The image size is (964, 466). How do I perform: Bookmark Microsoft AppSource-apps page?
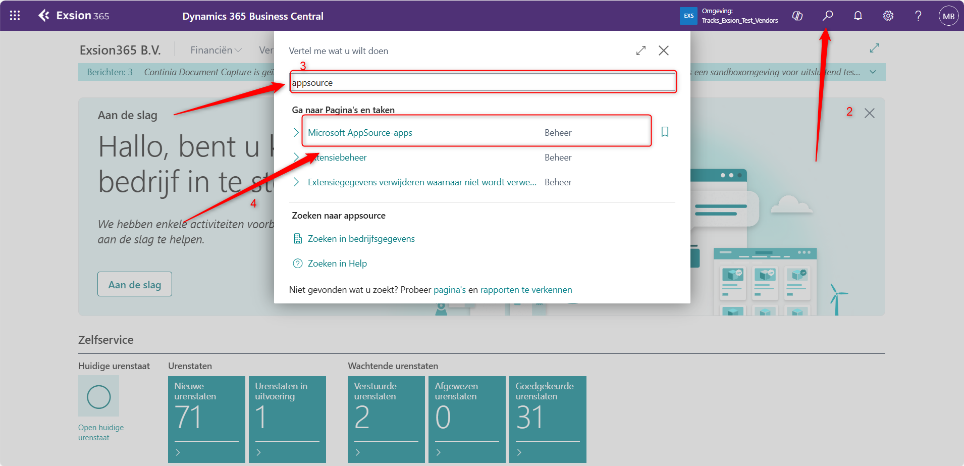tap(665, 132)
